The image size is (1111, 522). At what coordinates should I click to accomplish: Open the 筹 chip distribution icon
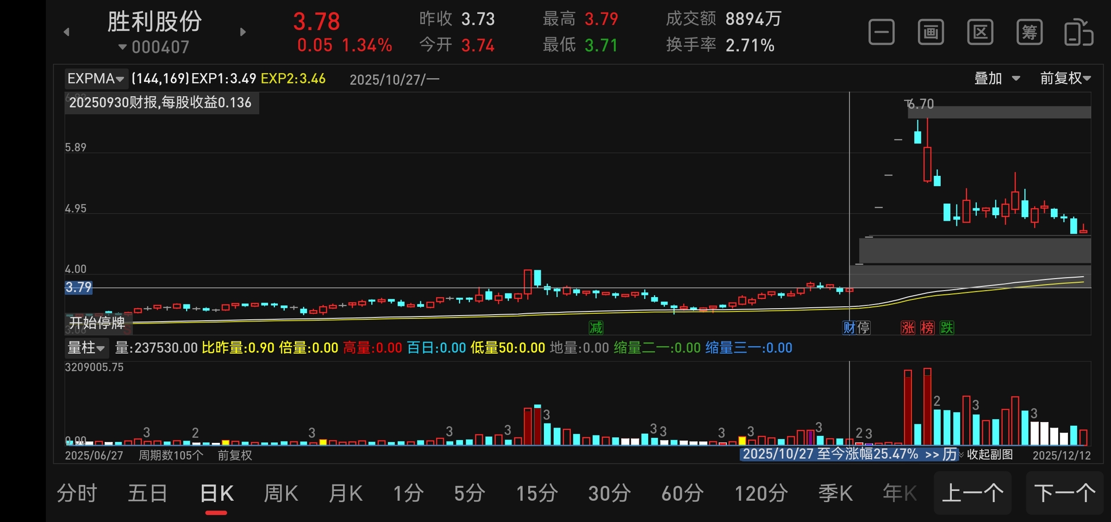1030,32
